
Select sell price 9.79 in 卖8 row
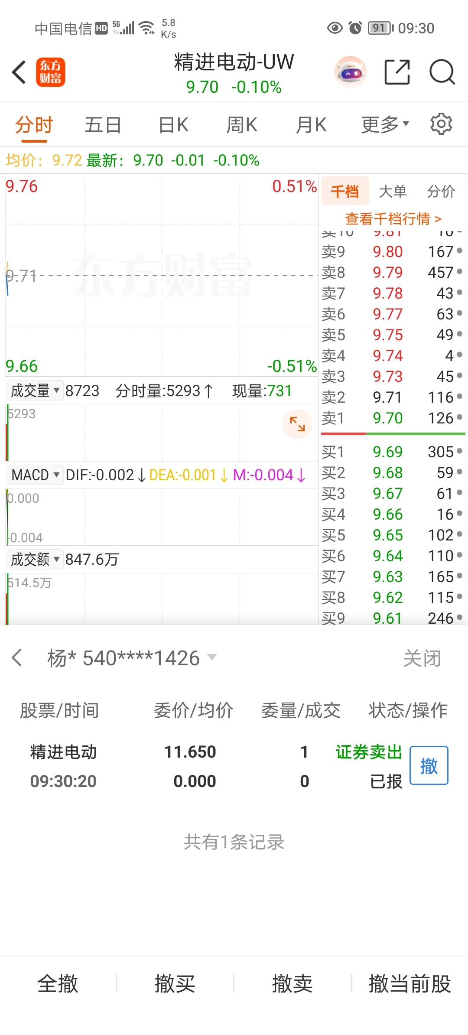point(388,272)
